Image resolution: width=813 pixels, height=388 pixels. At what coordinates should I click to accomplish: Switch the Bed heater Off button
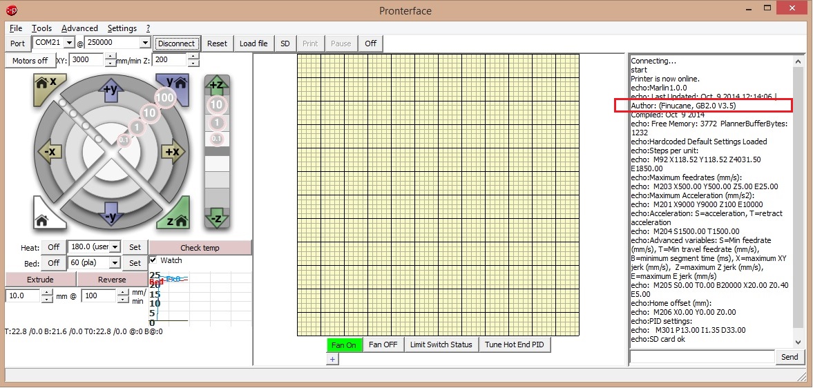click(x=53, y=263)
